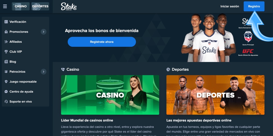Click the Blog newspaper icon

coord(6,61)
